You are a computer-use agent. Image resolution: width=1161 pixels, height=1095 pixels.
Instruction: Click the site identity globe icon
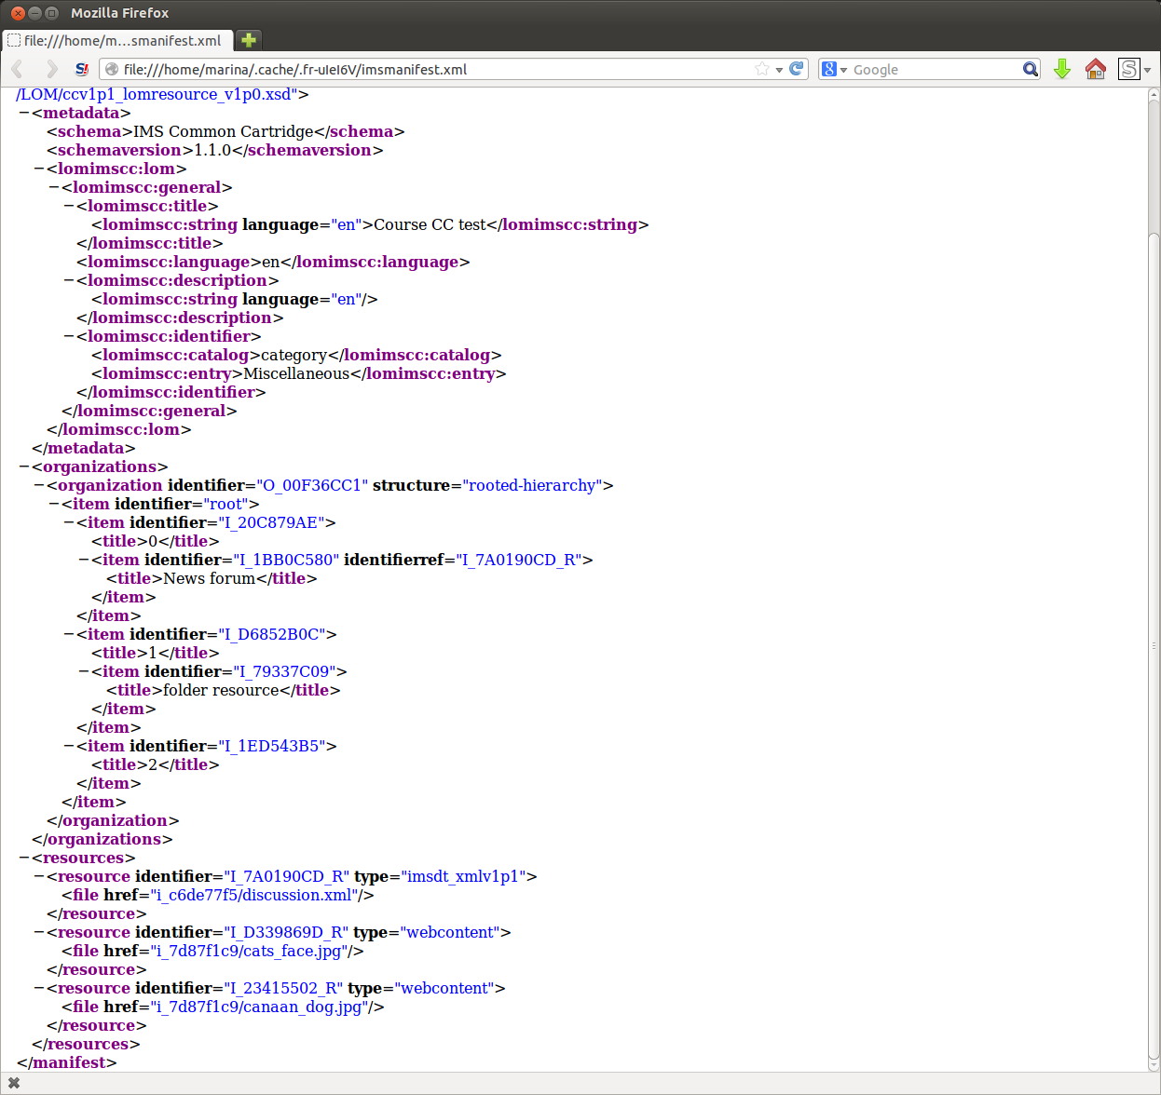[112, 69]
